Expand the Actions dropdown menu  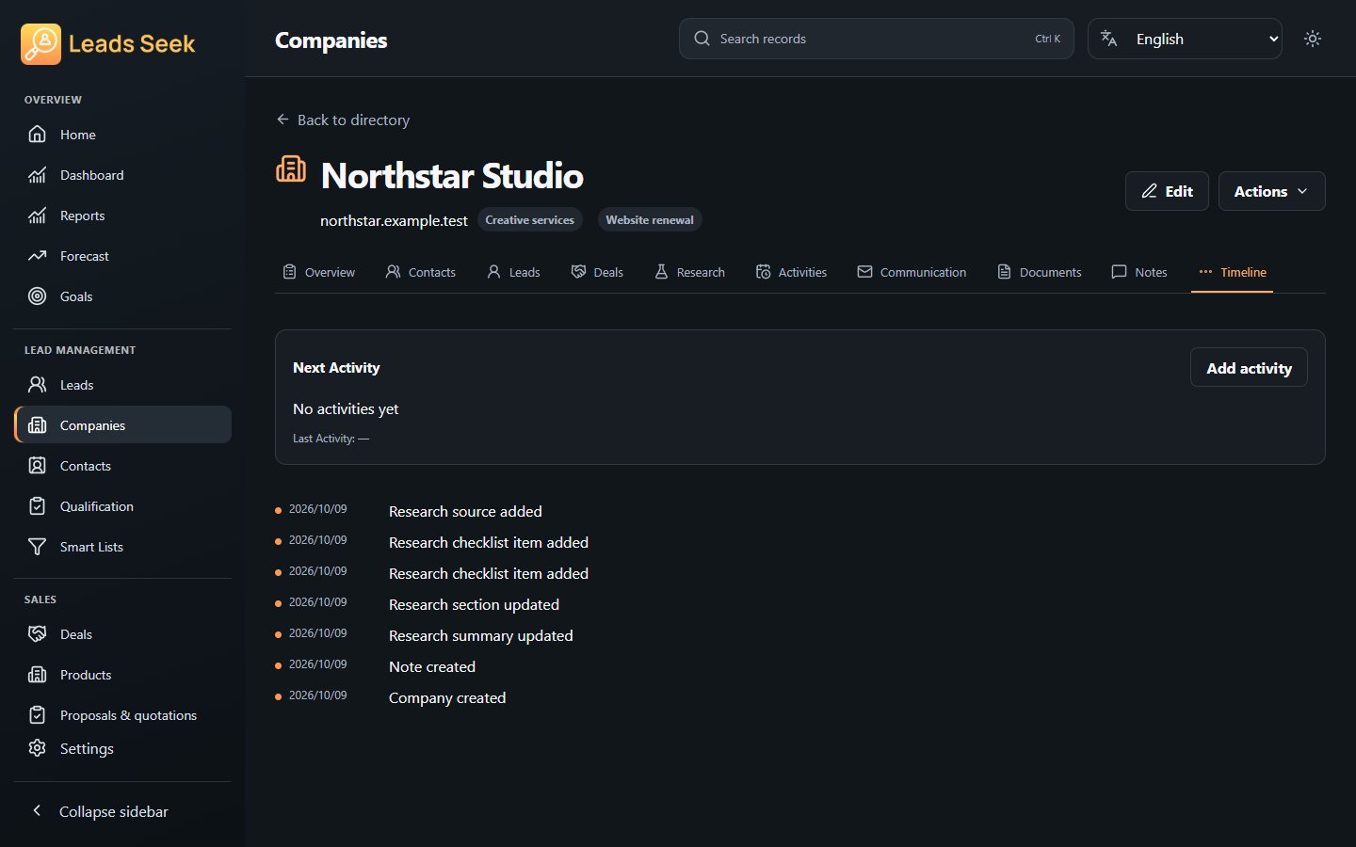(1271, 191)
